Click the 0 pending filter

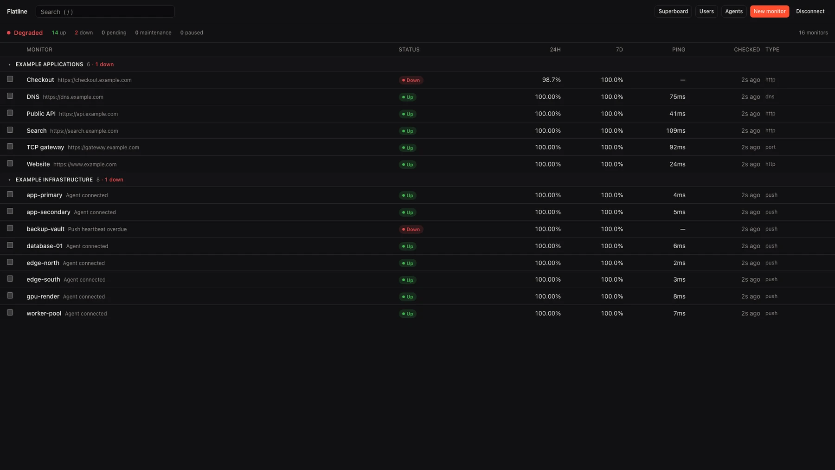click(x=114, y=32)
